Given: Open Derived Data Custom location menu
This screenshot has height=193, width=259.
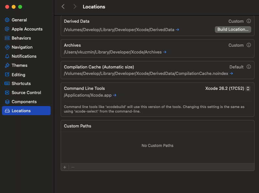Looking at the screenshot, I should click(236, 21).
